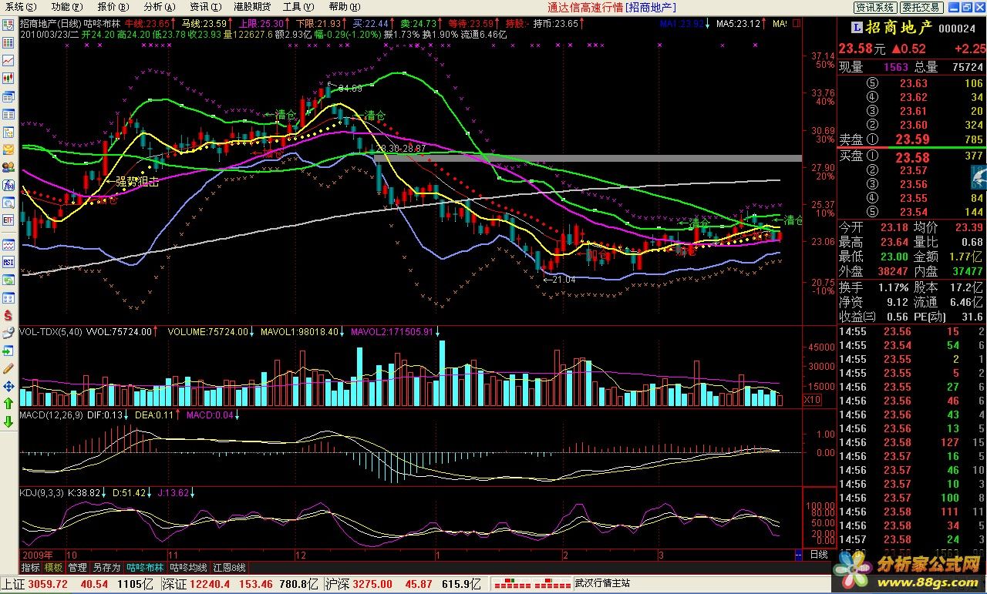Click the two-people users sidebar icon
987x594 pixels.
pyautogui.click(x=8, y=167)
